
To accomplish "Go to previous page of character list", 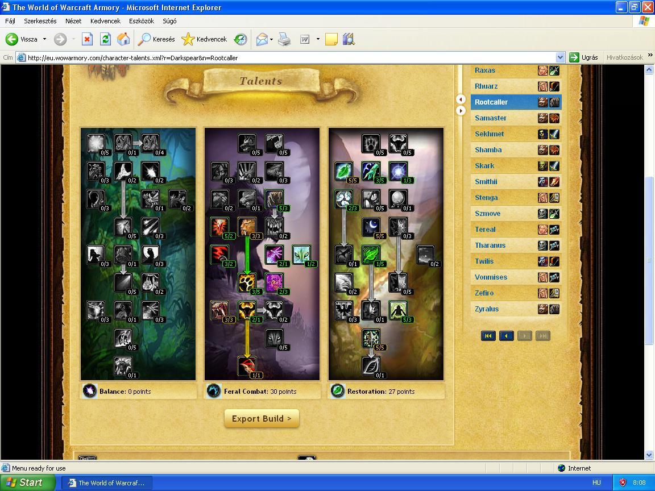I will 506,336.
